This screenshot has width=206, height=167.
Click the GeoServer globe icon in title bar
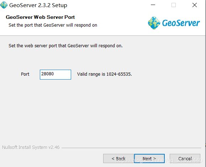tap(4, 5)
